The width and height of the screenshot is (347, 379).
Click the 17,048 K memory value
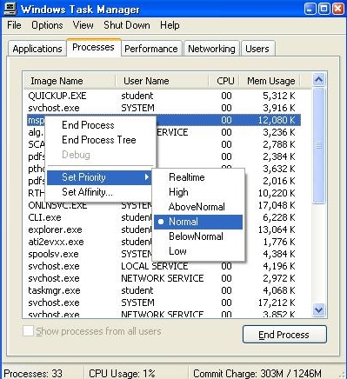click(277, 205)
